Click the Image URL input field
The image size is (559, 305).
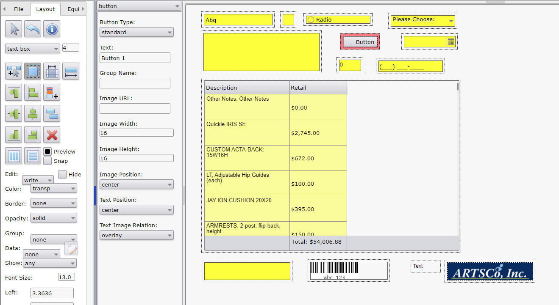[x=135, y=109]
